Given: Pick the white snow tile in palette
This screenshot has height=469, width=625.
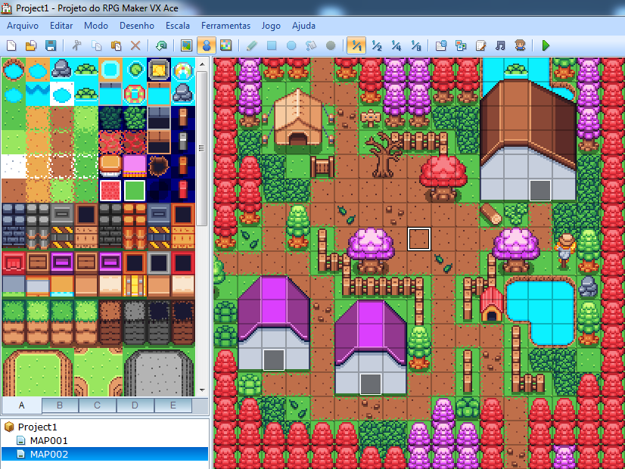Looking at the screenshot, I should coord(14,166).
